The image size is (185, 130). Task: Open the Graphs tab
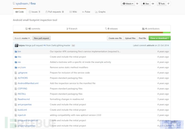[100, 12]
